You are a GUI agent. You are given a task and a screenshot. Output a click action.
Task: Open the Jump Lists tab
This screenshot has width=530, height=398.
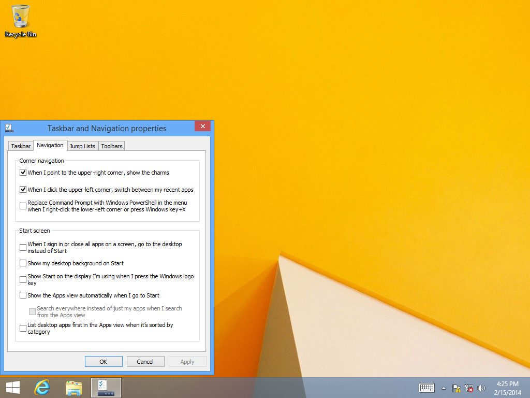(x=82, y=146)
